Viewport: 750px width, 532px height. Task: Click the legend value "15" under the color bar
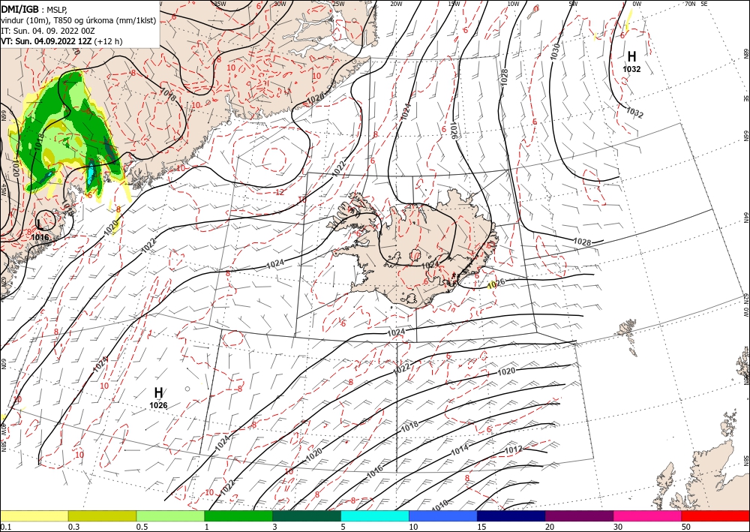[x=481, y=527]
